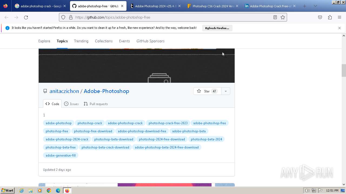The width and height of the screenshot is (346, 194).
Task: Open Firefox extensions puzzle icon
Action: coord(330,17)
